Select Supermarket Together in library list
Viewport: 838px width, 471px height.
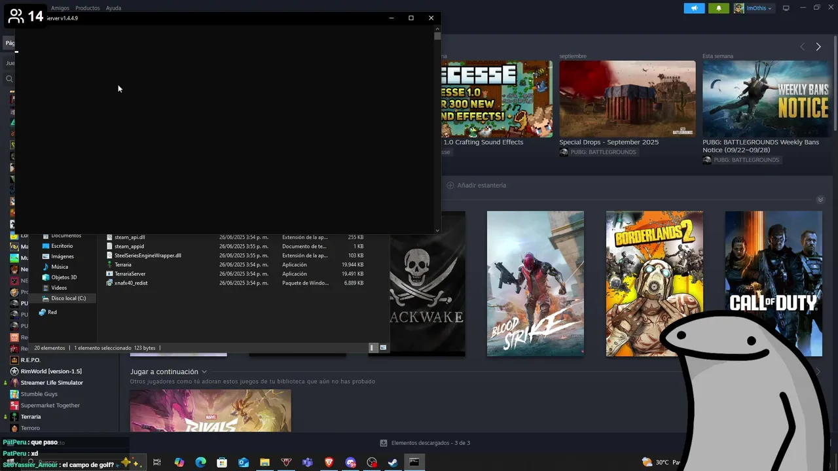coord(50,406)
